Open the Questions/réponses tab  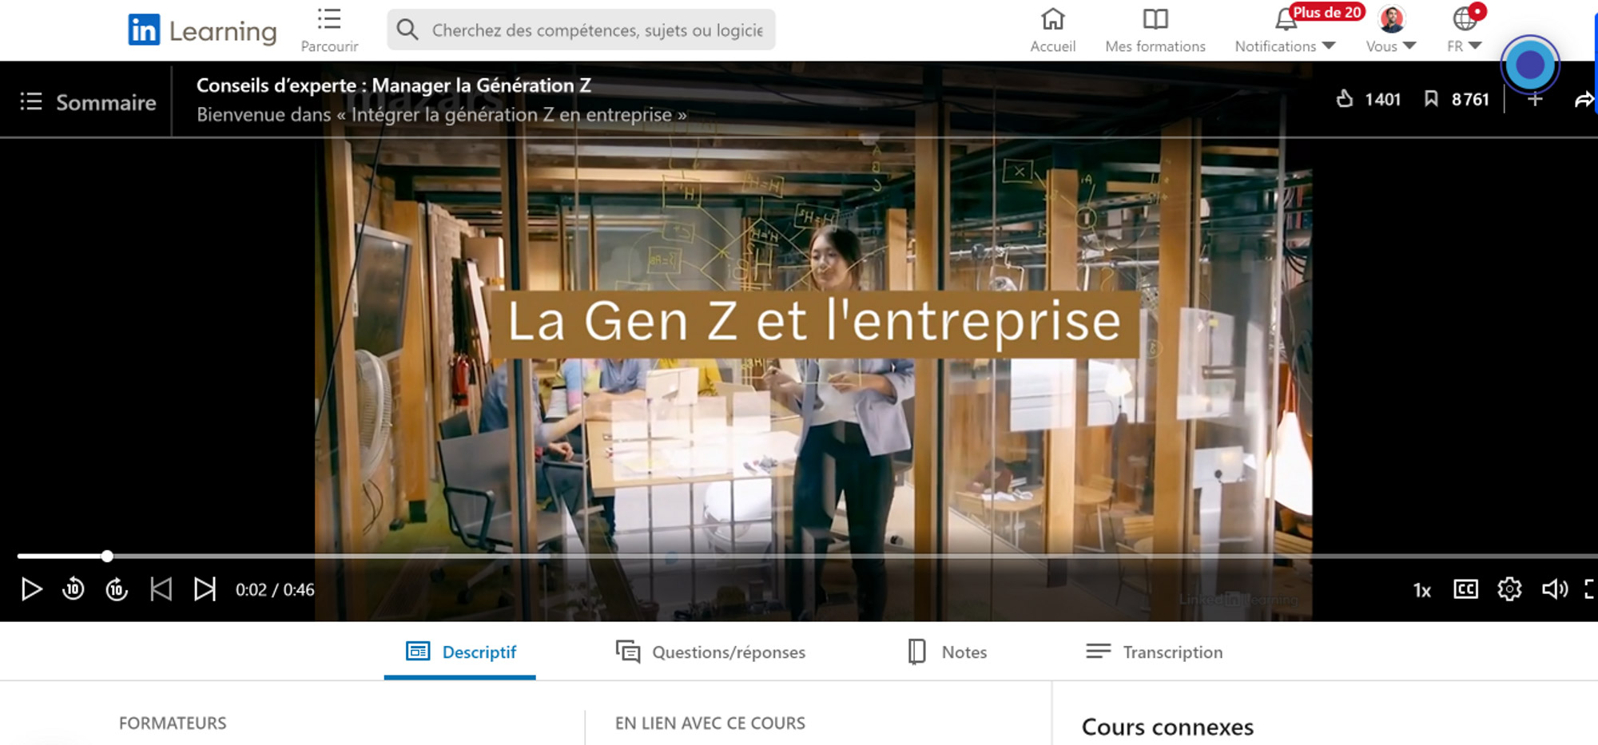pyautogui.click(x=710, y=652)
